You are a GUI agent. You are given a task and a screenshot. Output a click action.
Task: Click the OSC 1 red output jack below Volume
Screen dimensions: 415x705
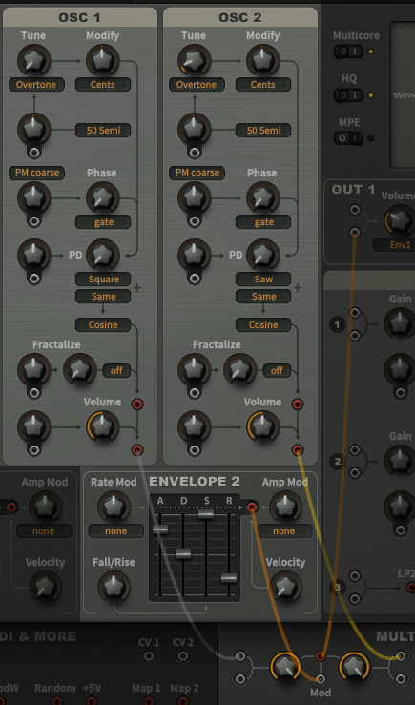tap(137, 449)
